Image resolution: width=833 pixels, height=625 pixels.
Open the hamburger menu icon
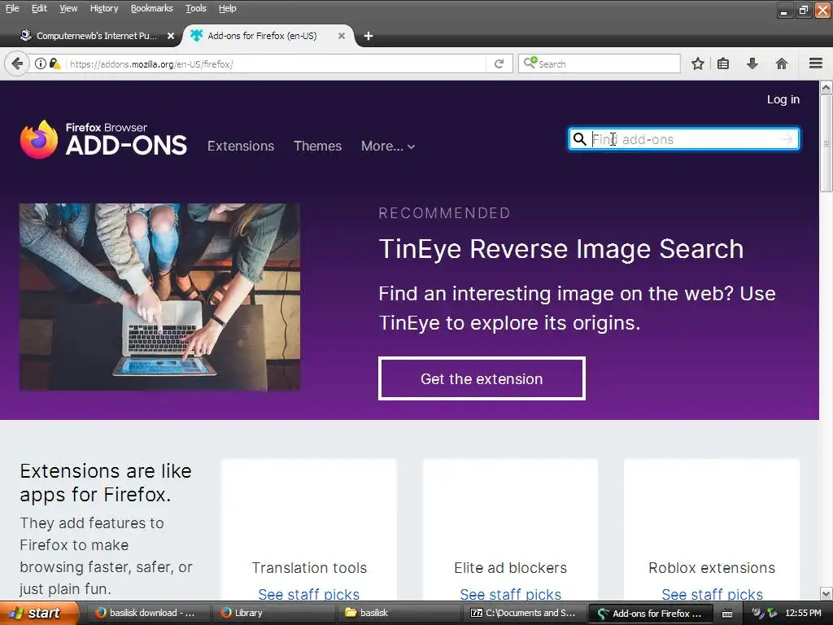816,63
